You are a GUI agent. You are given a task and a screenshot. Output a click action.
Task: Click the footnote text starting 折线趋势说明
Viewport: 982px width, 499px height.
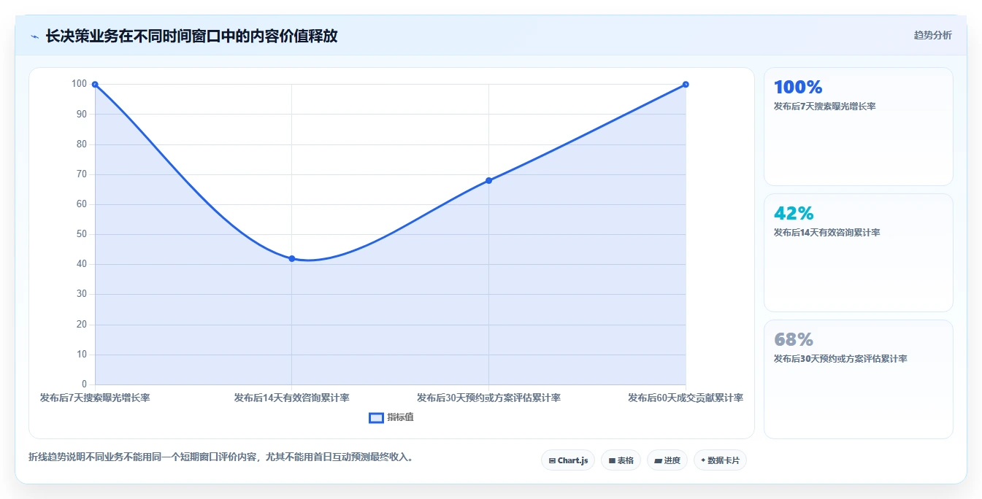[x=221, y=457]
